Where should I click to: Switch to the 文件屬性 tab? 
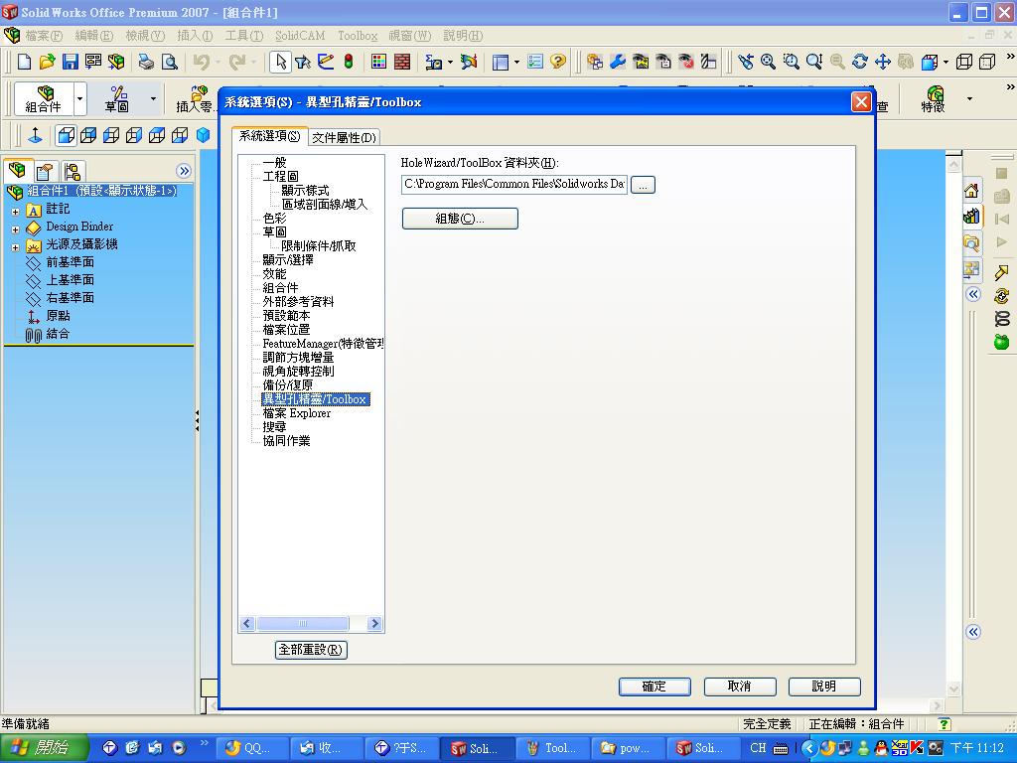[344, 137]
